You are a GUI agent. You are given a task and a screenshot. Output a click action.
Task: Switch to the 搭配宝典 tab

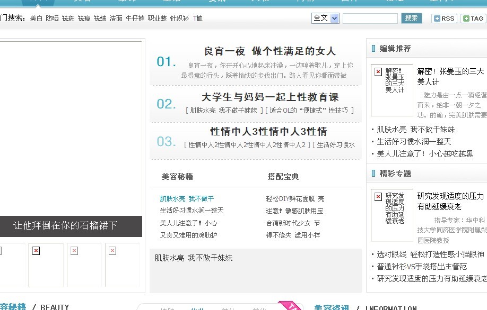[283, 177]
